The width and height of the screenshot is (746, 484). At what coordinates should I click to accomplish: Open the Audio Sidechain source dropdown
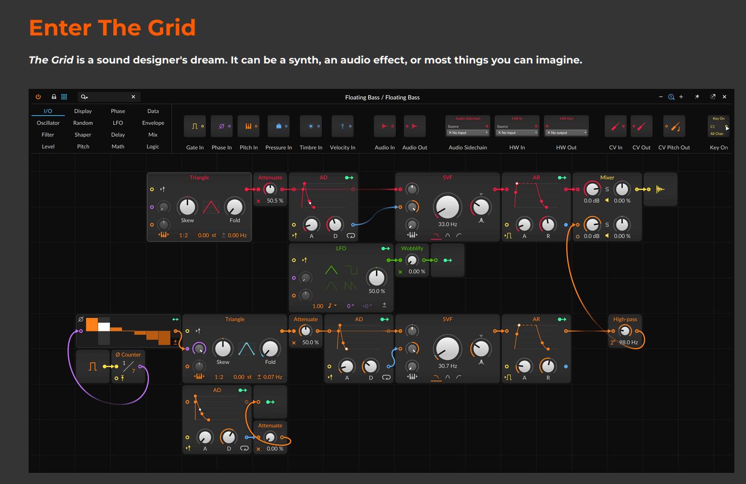468,133
